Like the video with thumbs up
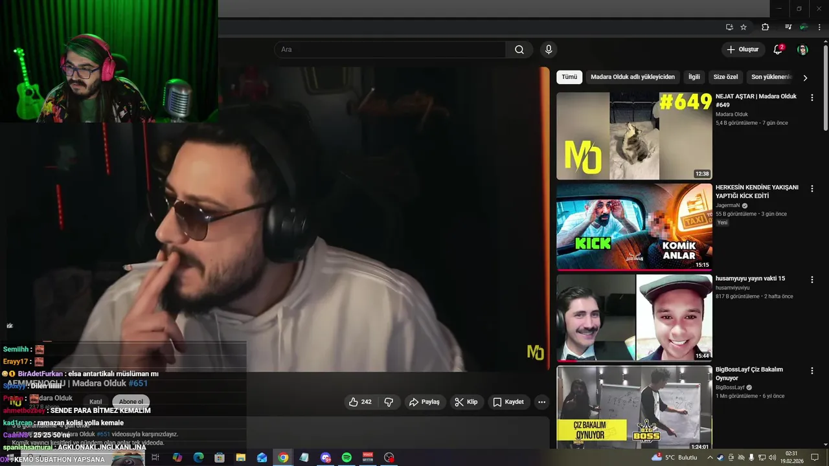The height and width of the screenshot is (466, 829). point(360,402)
